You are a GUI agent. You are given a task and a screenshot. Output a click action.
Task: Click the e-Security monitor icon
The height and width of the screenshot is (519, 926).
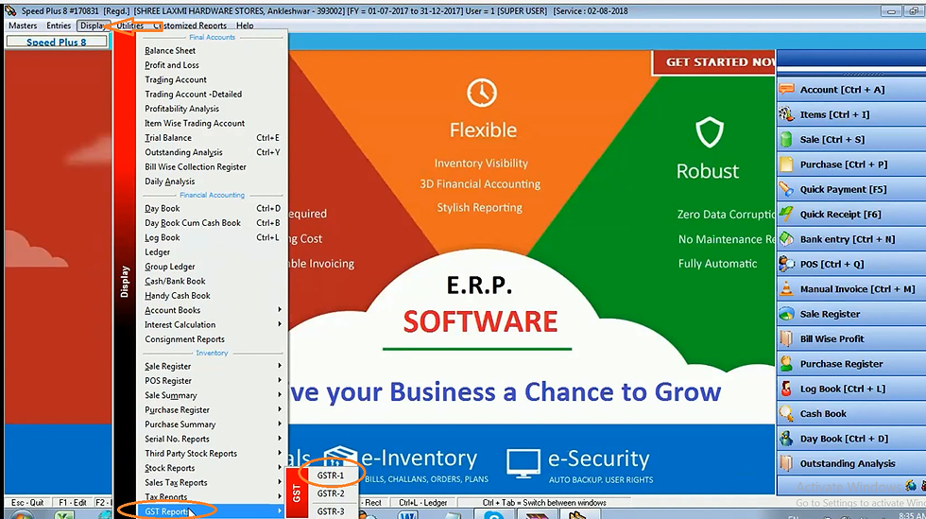click(x=523, y=464)
